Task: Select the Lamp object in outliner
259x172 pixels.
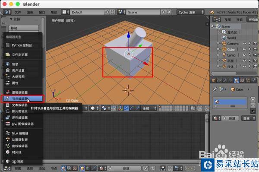Action: [231, 55]
